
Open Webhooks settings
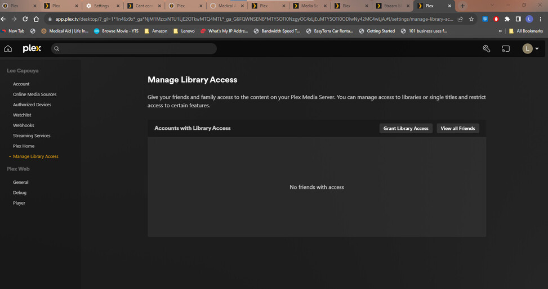pos(24,125)
